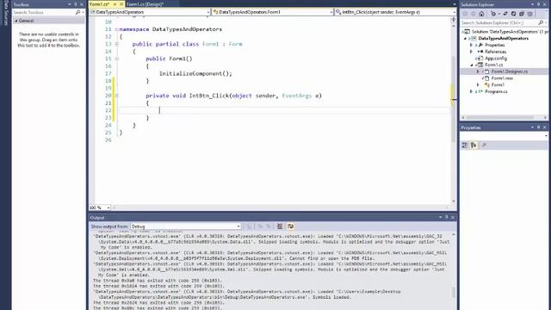Open the Show output from Debug dropdown
This screenshot has height=310, width=551.
click(x=238, y=226)
